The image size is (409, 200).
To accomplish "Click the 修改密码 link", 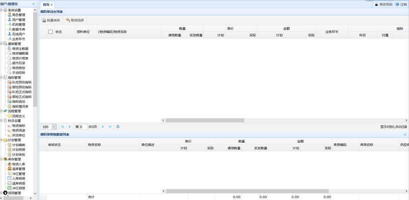I will pyautogui.click(x=386, y=5).
